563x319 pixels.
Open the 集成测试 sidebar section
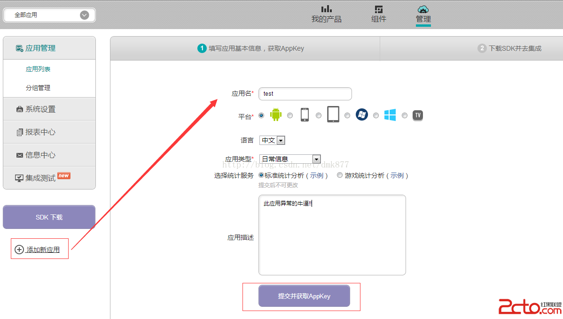49,178
